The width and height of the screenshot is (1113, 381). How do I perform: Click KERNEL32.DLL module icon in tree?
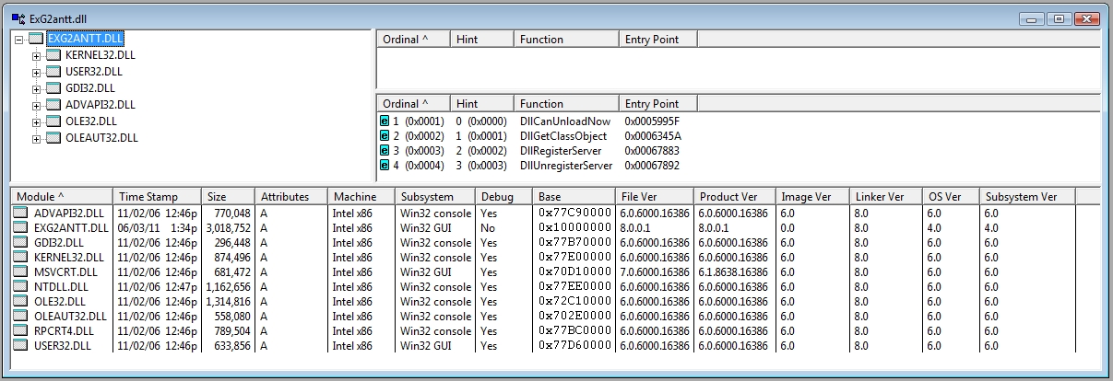[53, 55]
